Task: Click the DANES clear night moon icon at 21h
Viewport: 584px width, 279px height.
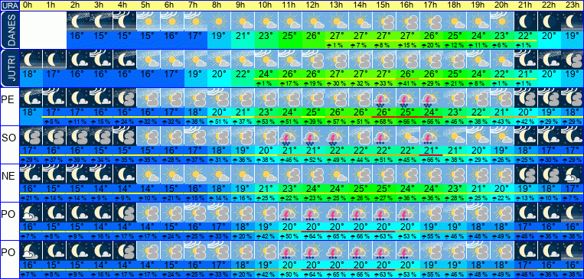Action: (526, 21)
